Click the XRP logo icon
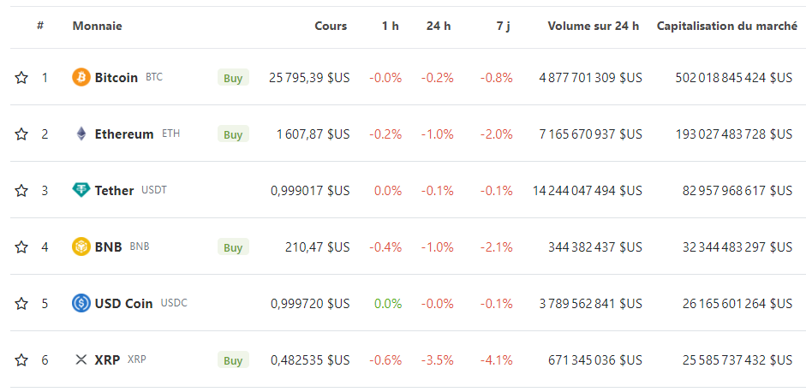Screen dimensions: 806x392 (81, 360)
